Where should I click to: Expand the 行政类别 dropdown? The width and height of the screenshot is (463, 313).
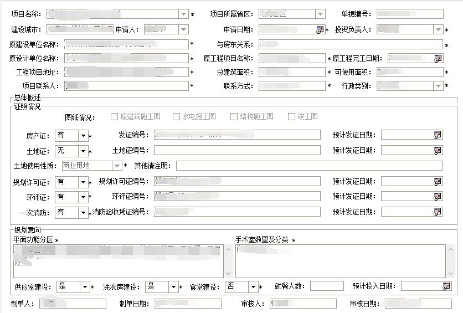tap(438, 86)
